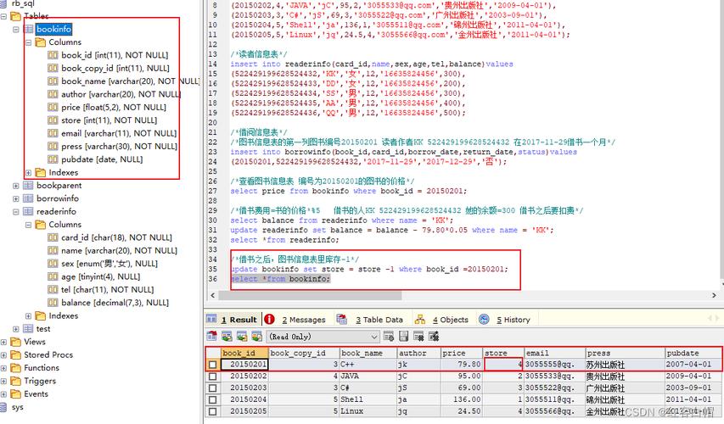Viewport: 724px width, 424px height.
Task: Expand the bookparent table node
Action: click(x=15, y=186)
